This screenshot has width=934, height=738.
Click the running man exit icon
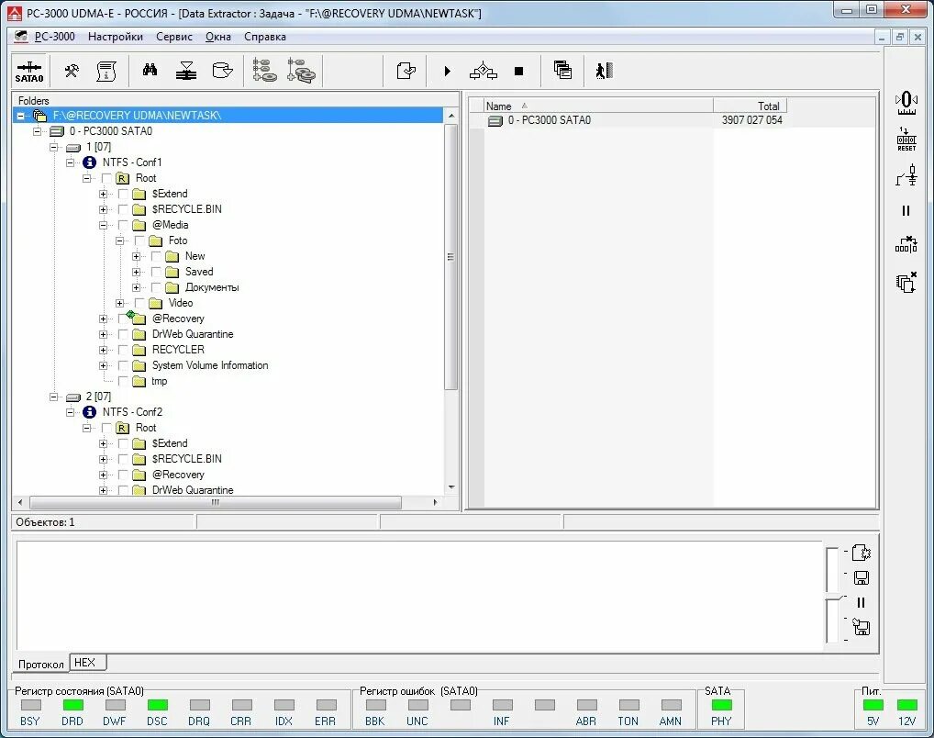pos(604,71)
